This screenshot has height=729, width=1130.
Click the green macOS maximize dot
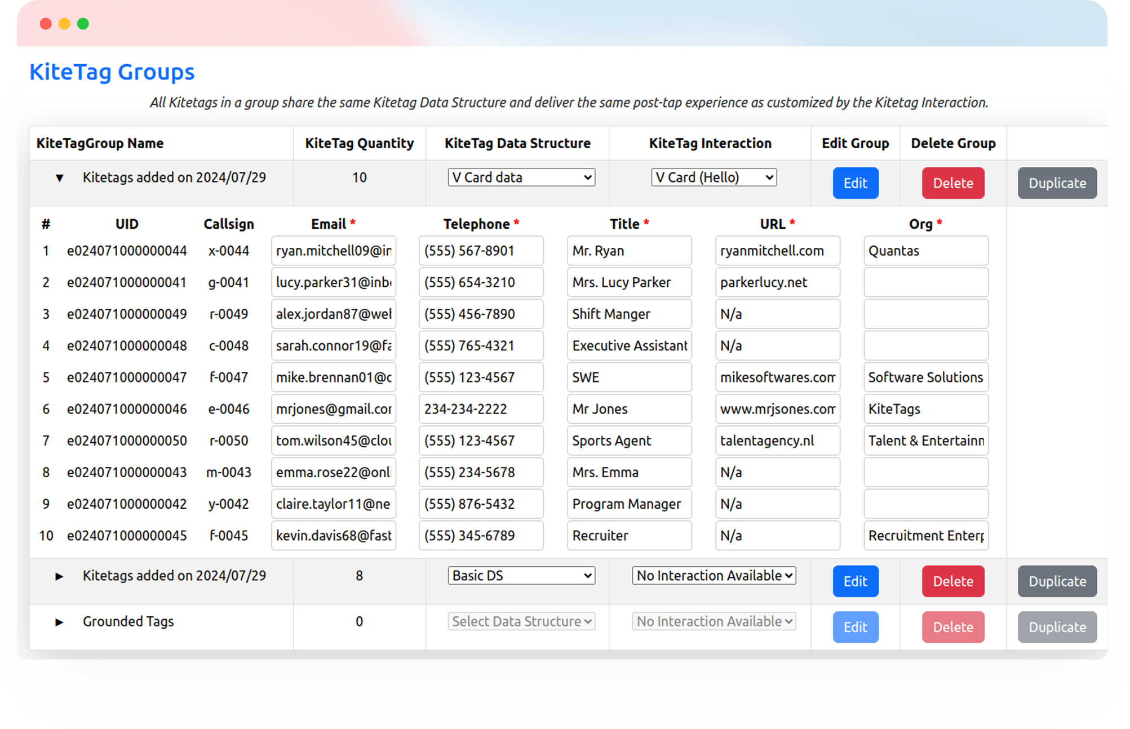[83, 24]
